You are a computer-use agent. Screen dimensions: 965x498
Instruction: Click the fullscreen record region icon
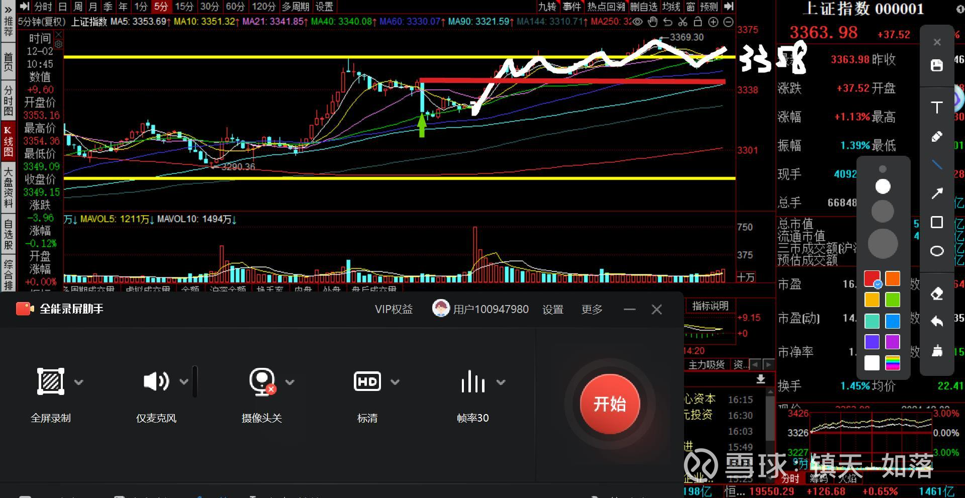click(x=51, y=381)
